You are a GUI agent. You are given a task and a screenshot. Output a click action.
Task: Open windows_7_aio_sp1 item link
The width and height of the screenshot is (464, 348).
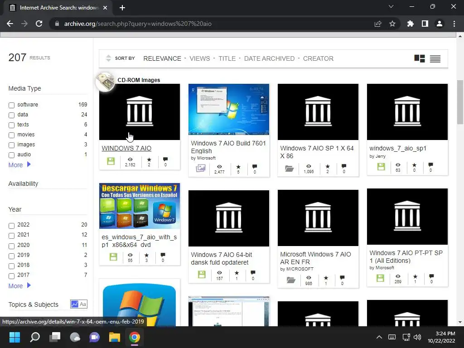(x=398, y=148)
